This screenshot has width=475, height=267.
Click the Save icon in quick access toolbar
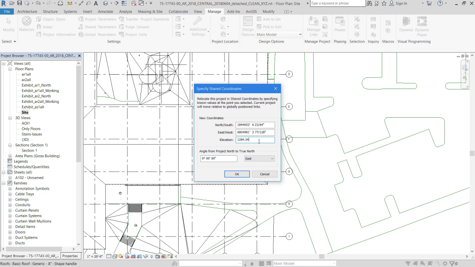[19, 3]
